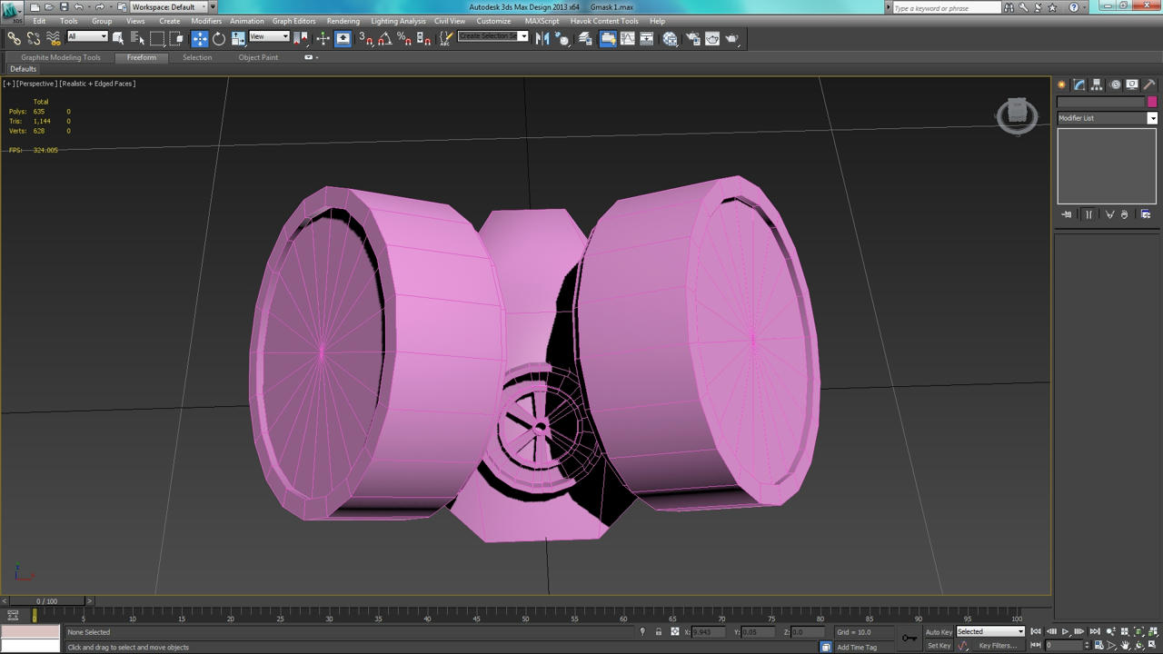Activate the Select and Move tool
1163x654 pixels.
click(x=199, y=38)
